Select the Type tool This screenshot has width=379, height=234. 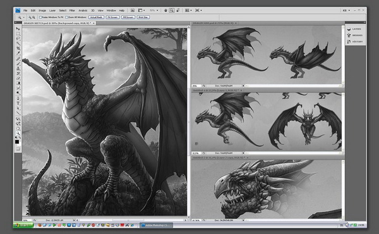point(18,103)
